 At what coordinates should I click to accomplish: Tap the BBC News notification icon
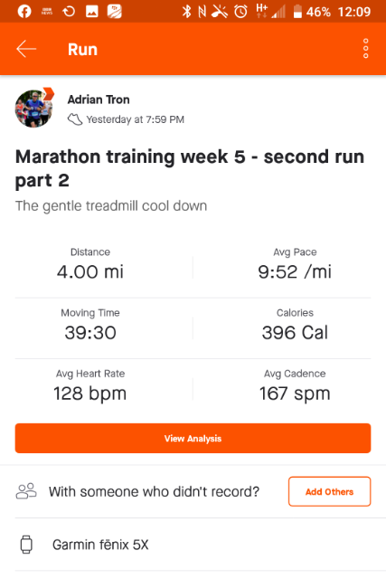[x=47, y=12]
